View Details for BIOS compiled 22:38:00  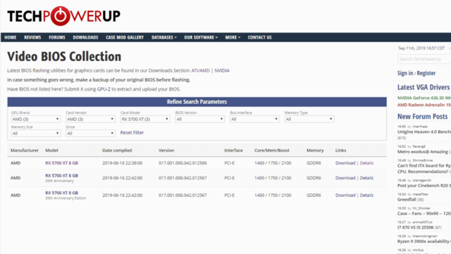pyautogui.click(x=366, y=163)
